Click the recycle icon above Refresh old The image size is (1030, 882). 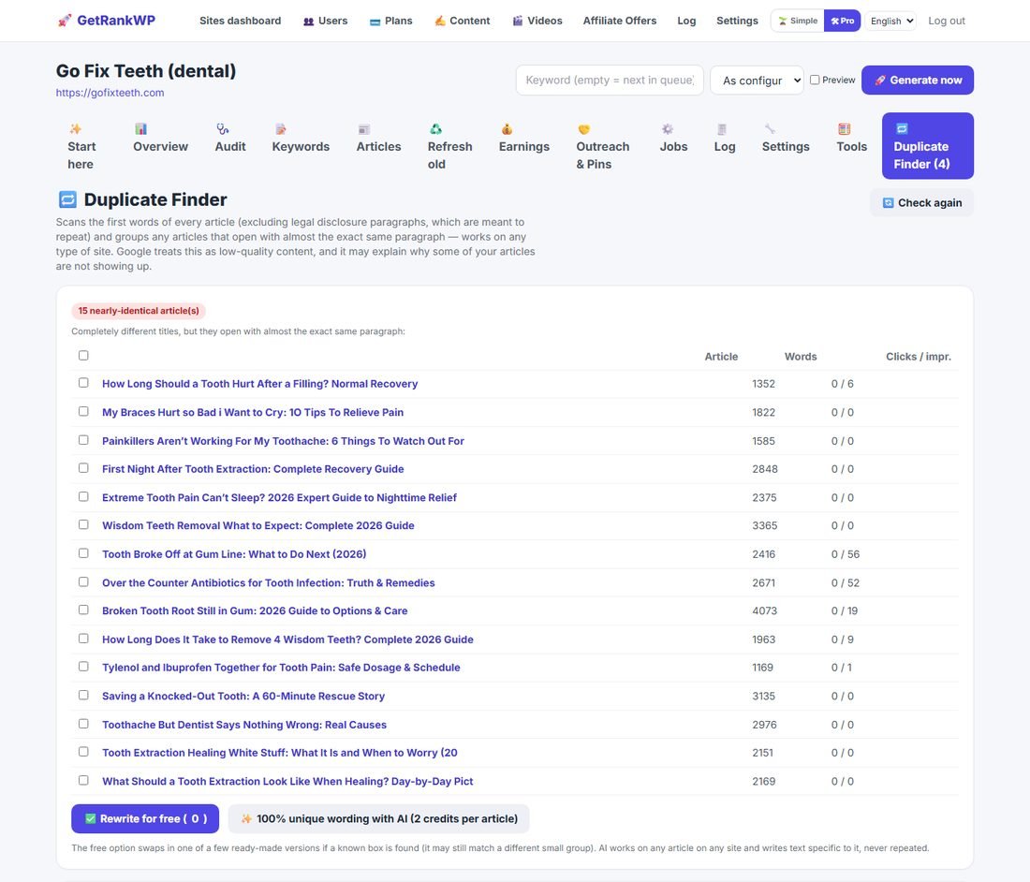pos(435,128)
